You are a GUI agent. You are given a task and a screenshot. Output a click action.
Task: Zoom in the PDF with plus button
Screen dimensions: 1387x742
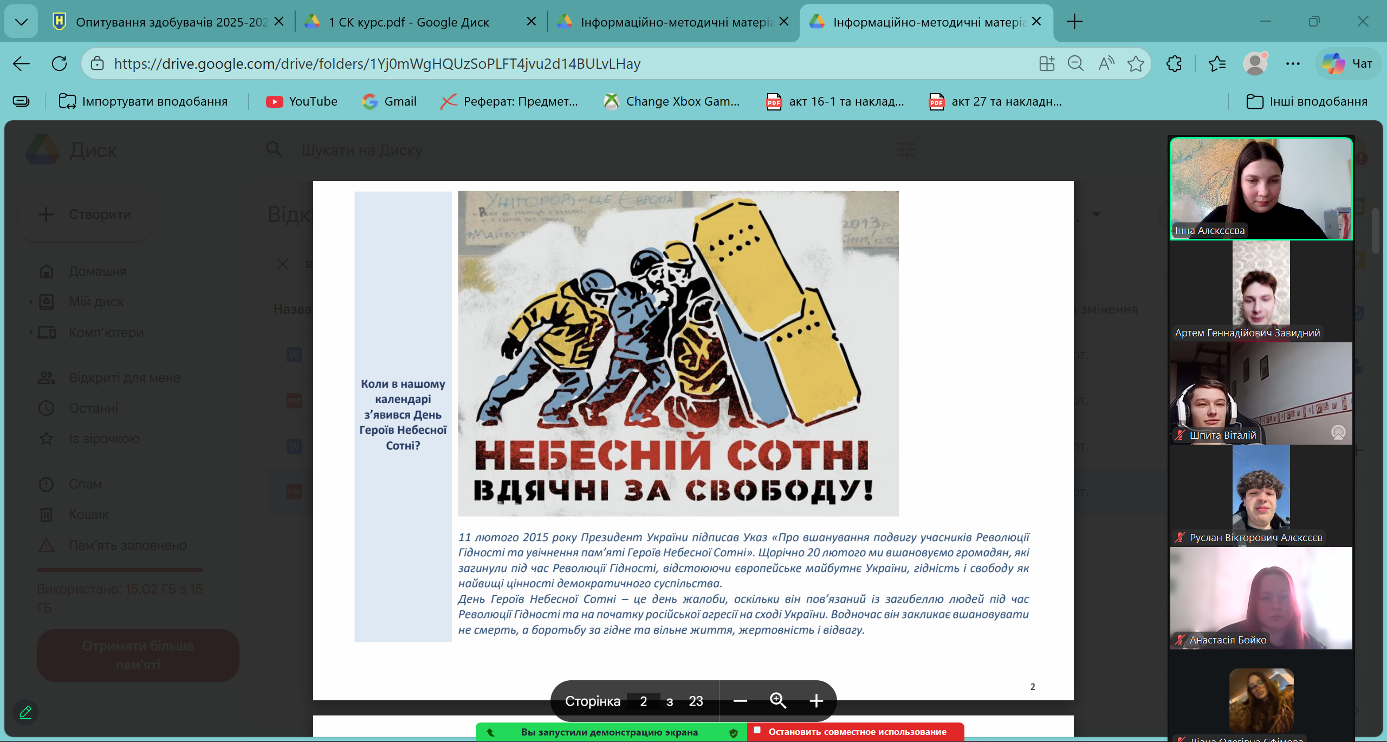pos(816,701)
